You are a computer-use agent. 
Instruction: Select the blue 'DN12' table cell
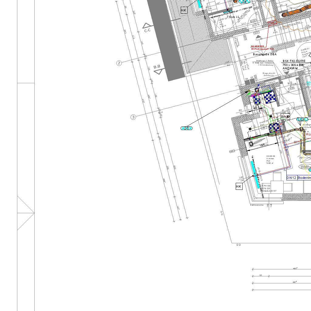(292, 178)
